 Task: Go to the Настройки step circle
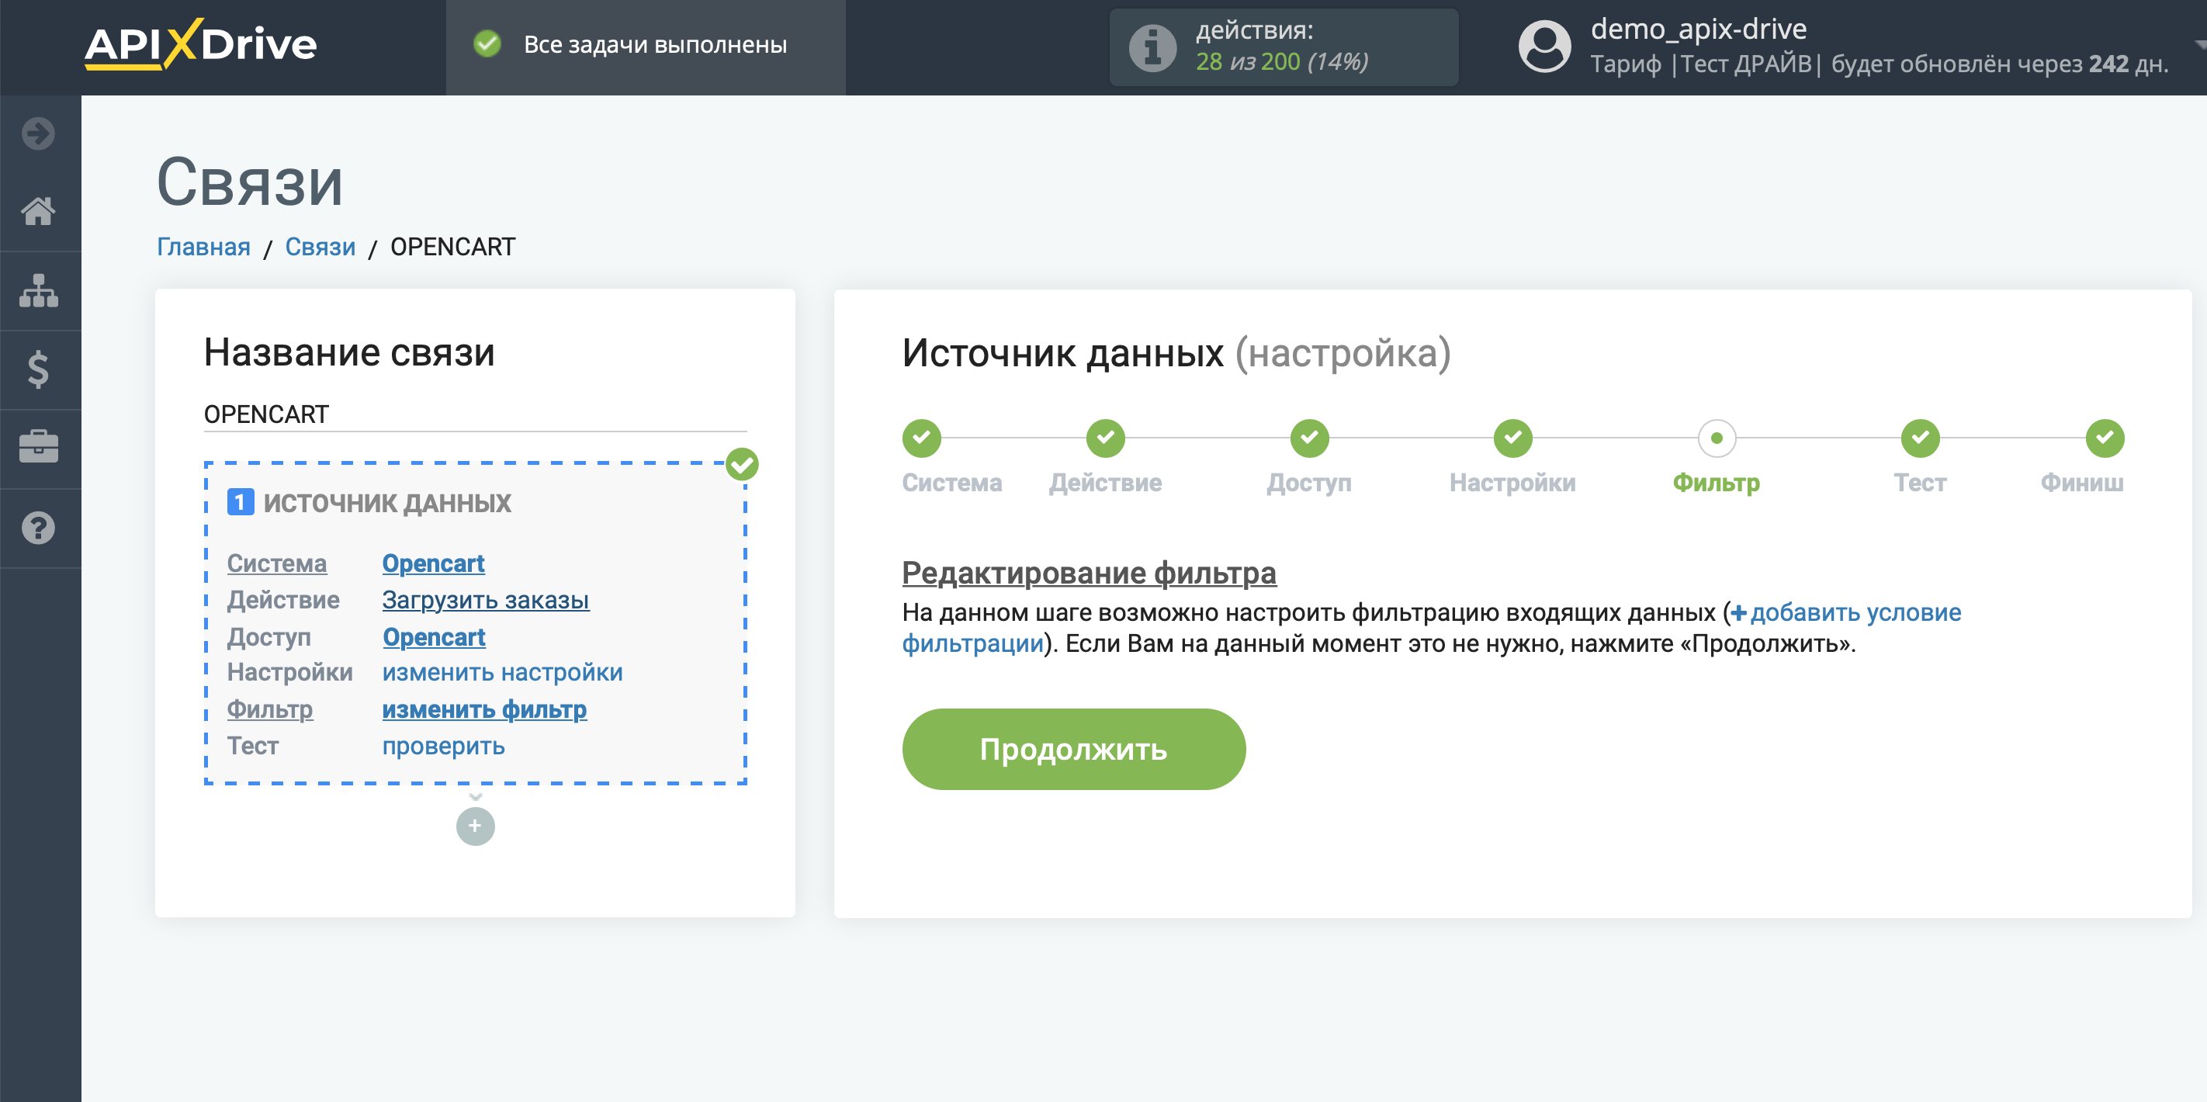(1512, 438)
